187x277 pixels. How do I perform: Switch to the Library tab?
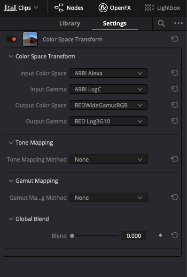pyautogui.click(x=70, y=24)
